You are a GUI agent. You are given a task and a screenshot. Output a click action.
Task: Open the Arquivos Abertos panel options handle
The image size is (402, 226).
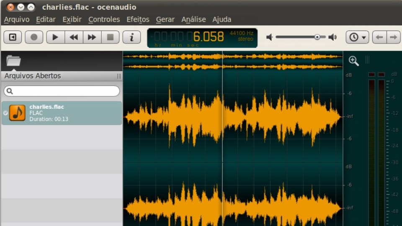[x=119, y=76]
